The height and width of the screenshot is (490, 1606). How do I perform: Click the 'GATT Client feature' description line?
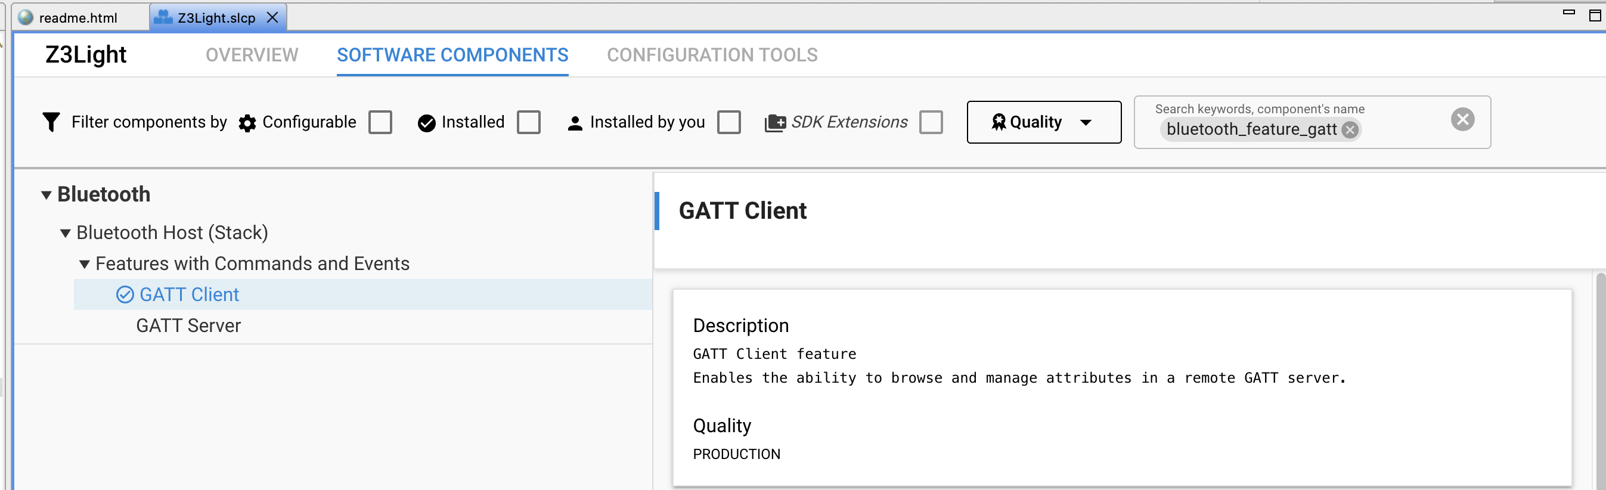(x=774, y=354)
